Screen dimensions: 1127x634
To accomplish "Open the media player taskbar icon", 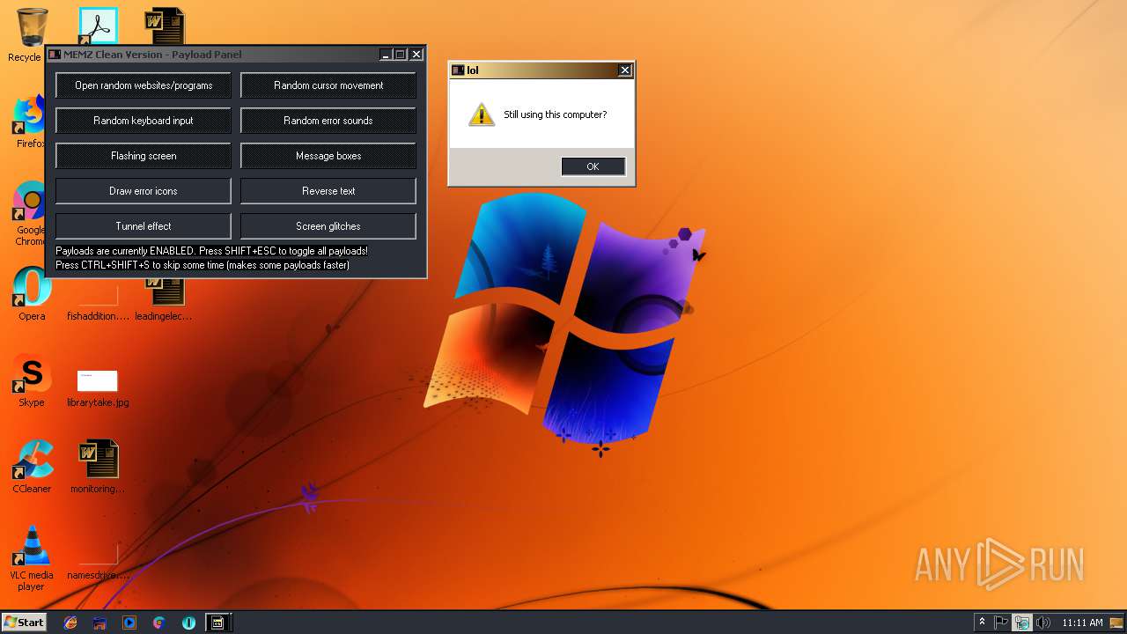I will pos(129,623).
